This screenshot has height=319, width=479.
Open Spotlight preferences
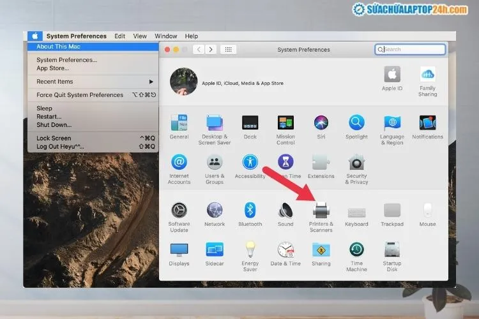356,123
